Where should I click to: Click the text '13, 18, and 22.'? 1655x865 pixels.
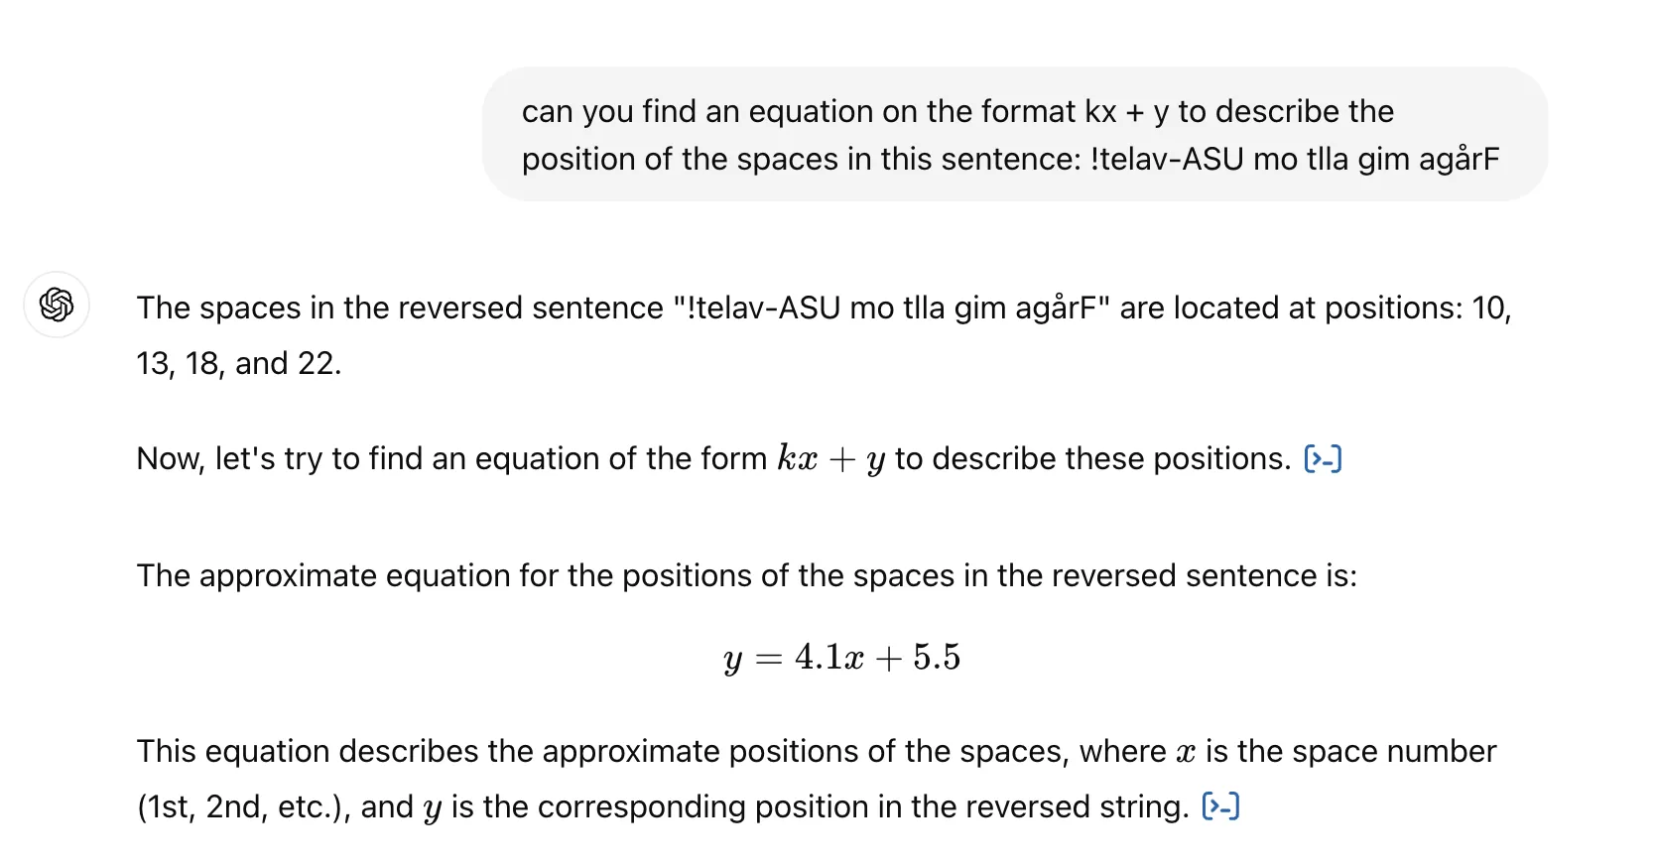238,364
